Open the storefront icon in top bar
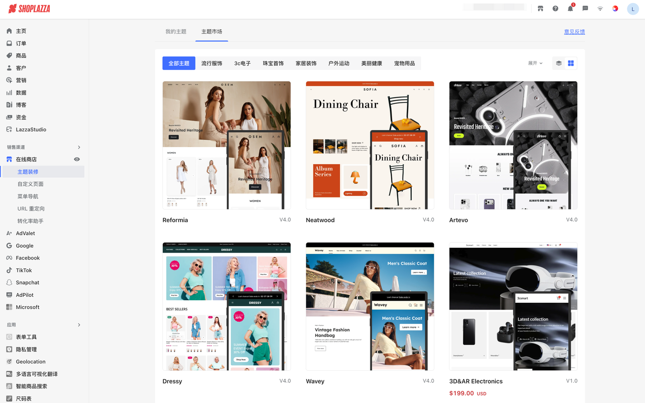645x403 pixels. (x=540, y=9)
